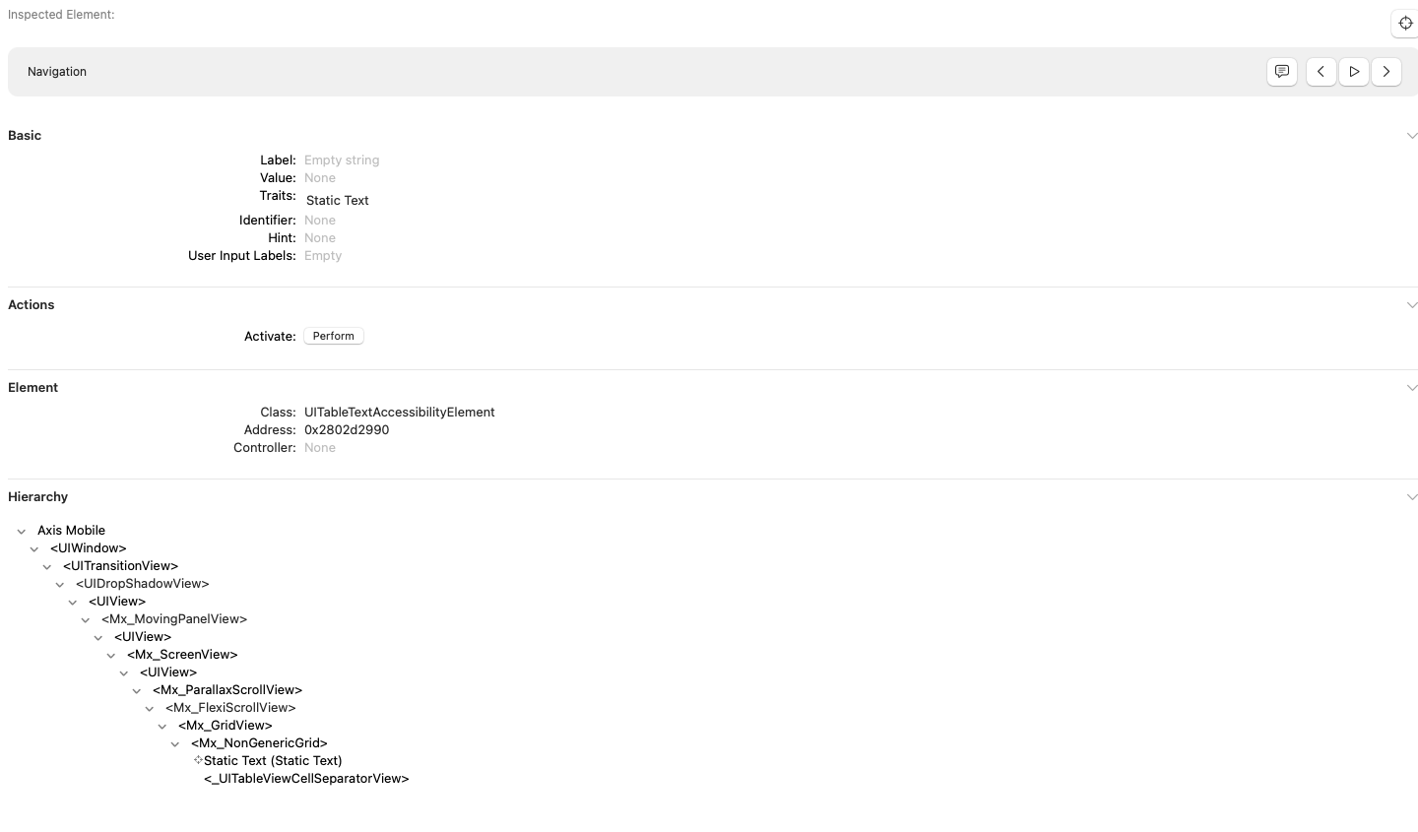This screenshot has width=1418, height=832.
Task: Toggle the speak element speech bubble icon
Action: coord(1282,72)
